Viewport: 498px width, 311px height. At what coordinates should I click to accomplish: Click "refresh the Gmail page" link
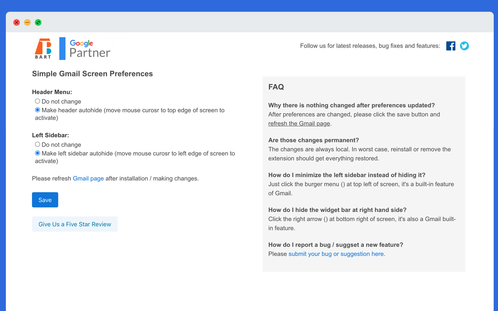click(299, 123)
